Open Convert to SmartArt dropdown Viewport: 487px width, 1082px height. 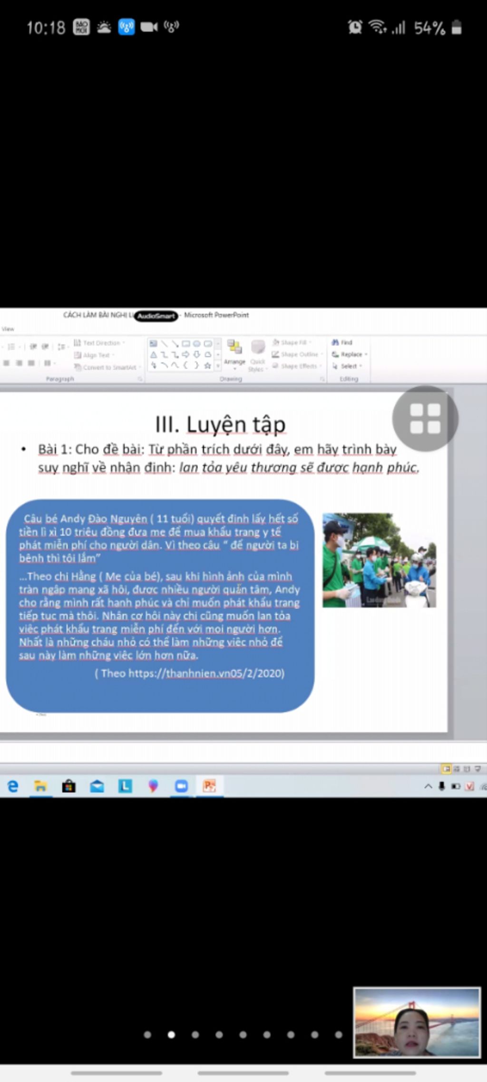107,367
